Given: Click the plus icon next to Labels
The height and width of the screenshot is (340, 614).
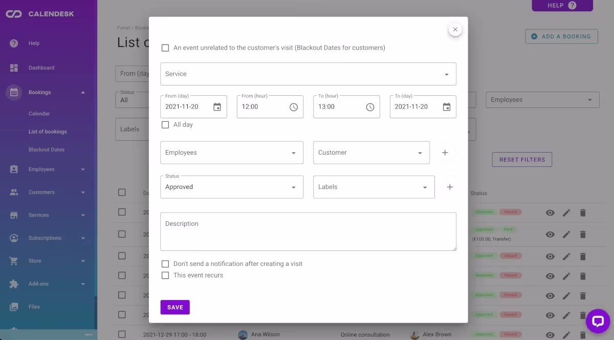Looking at the screenshot, I should 450,187.
